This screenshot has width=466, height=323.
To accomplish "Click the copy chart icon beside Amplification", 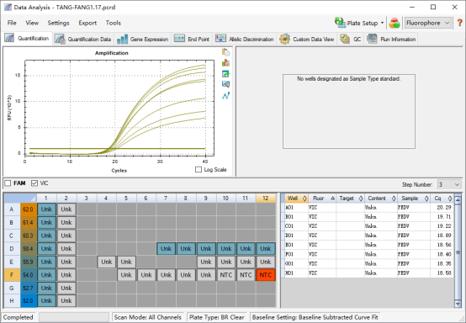I will point(225,52).
